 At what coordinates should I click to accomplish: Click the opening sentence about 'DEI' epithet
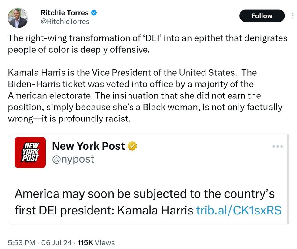[147, 38]
